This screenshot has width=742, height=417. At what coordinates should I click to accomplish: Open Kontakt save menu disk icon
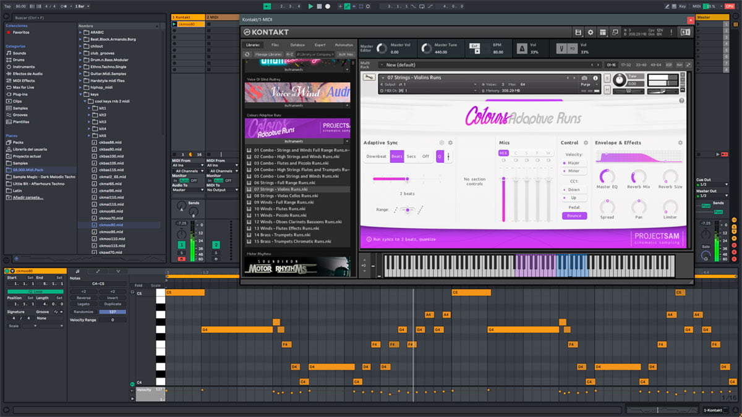point(578,32)
